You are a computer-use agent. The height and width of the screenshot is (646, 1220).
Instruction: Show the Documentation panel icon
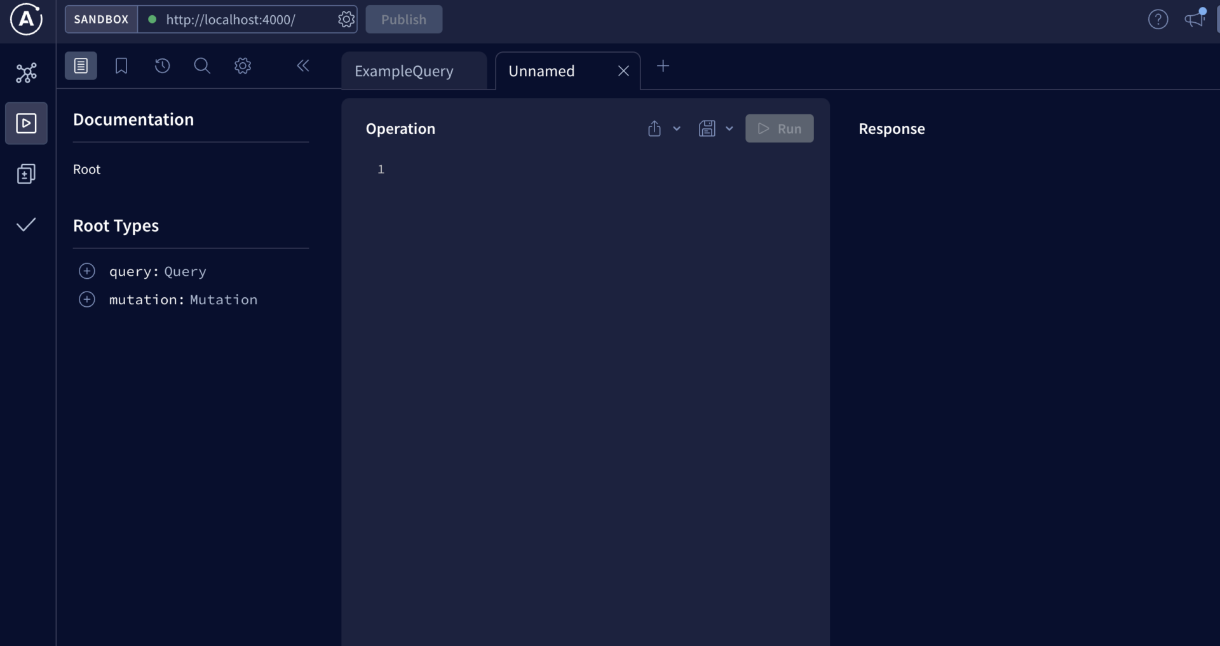click(x=81, y=65)
